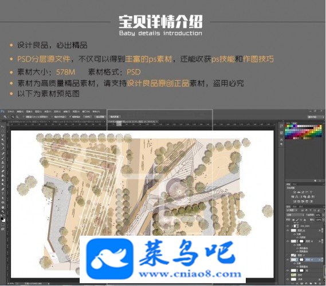Open the 文件(F) menu
The image size is (326, 286).
[11, 112]
